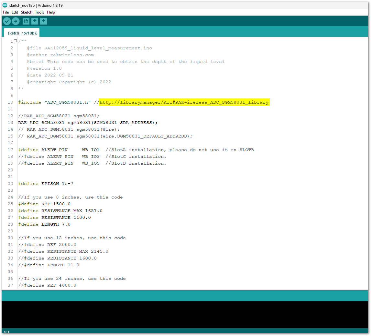Open the File menu
This screenshot has width=371, height=336.
6,12
